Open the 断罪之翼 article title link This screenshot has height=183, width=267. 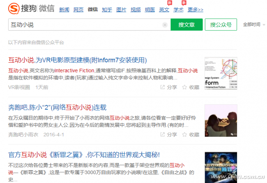[x=84, y=155]
